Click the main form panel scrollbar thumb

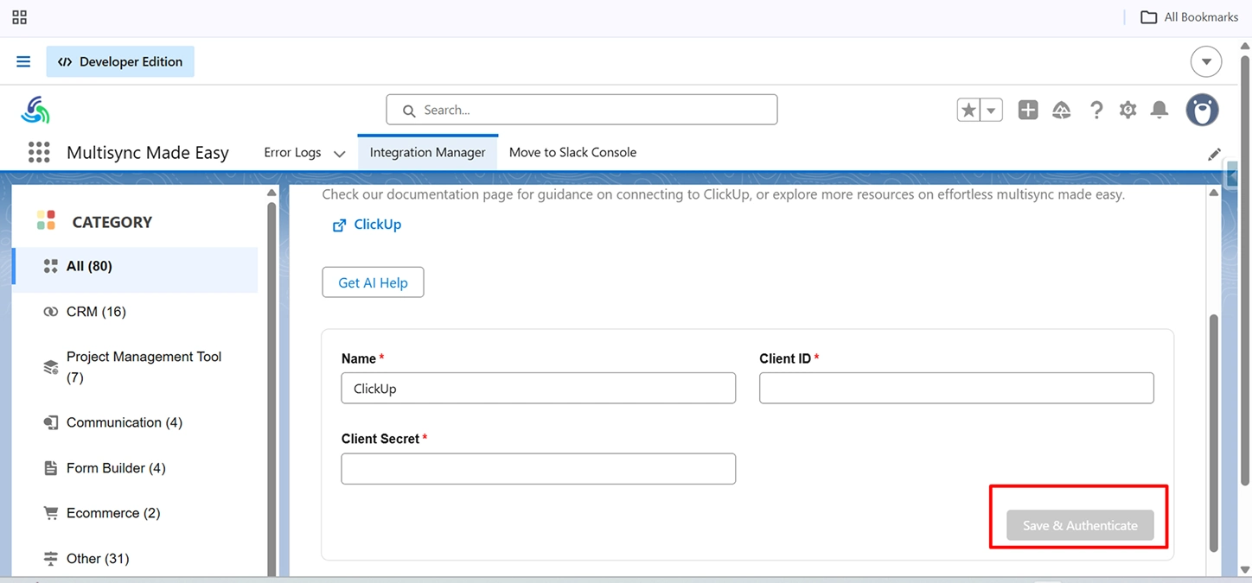click(x=1213, y=432)
